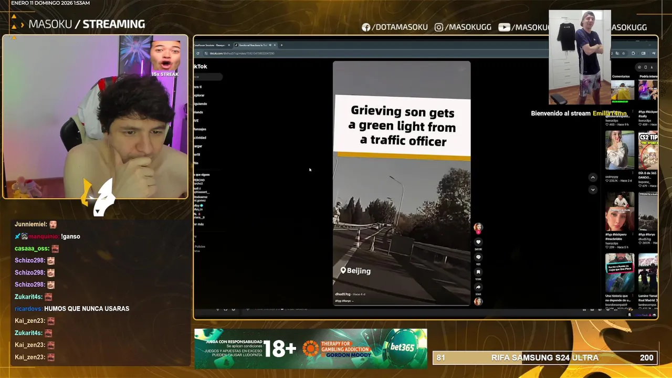
Task: Click 'Bienvenido al stream Emilia14mn' alert text
Action: click(579, 113)
